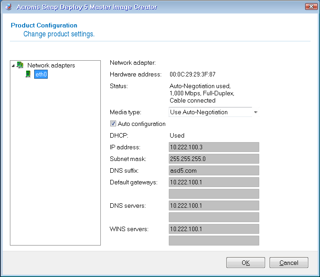The image size is (320, 277).
Task: Click the DNS suffix field
Action: tap(214, 170)
